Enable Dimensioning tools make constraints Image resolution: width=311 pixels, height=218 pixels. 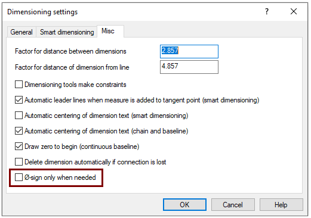point(19,85)
